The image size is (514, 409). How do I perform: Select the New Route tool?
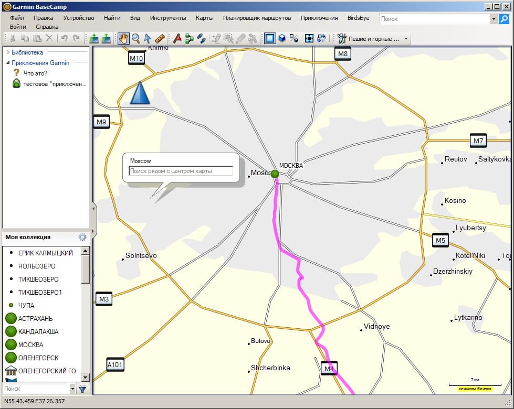pos(189,38)
